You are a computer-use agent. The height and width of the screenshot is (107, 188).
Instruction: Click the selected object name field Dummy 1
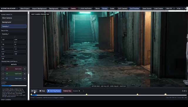click(14, 34)
